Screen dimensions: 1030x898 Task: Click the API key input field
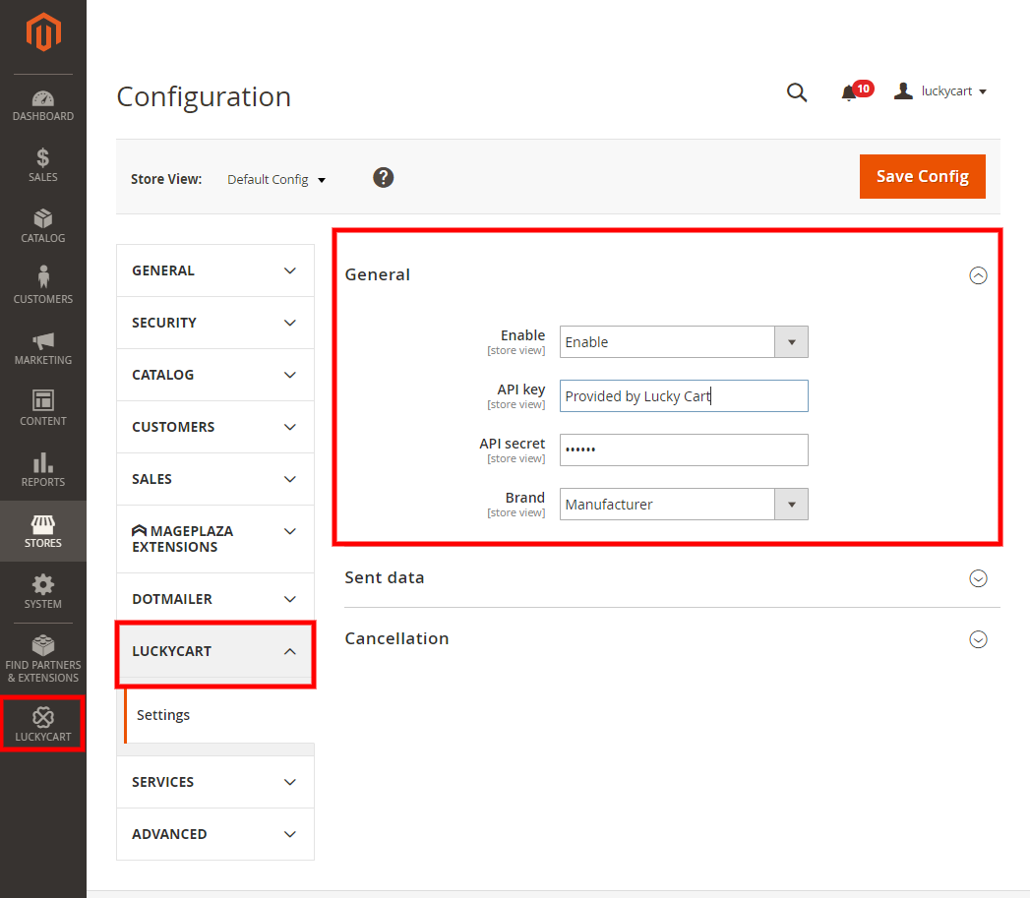(x=684, y=396)
